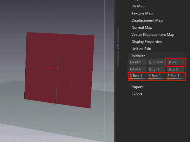Expand the Displacement Map section
This screenshot has height=142, width=190.
(x=147, y=20)
